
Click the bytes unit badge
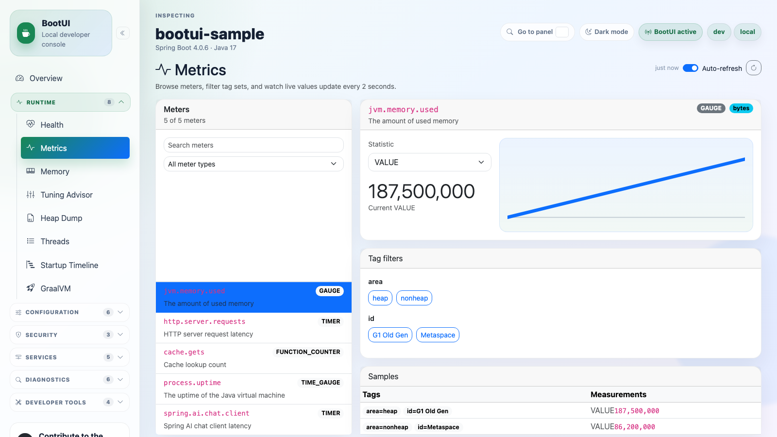(x=741, y=108)
